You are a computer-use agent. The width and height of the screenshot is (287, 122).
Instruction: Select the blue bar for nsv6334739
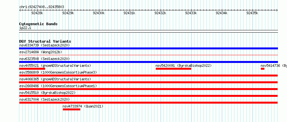[x=148, y=48]
